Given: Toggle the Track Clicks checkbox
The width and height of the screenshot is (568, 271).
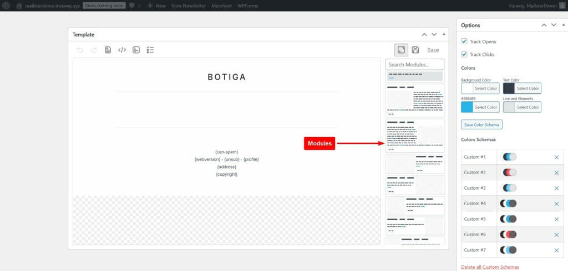Looking at the screenshot, I should (x=464, y=54).
